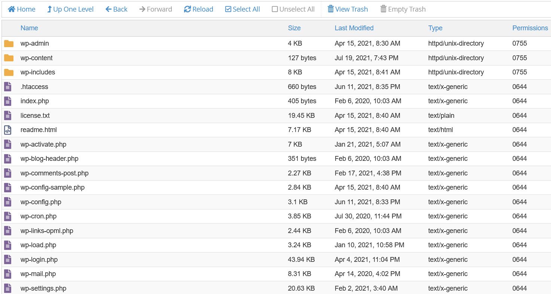Click the Jan 10, 2021, 10:58 PM date

coord(370,245)
